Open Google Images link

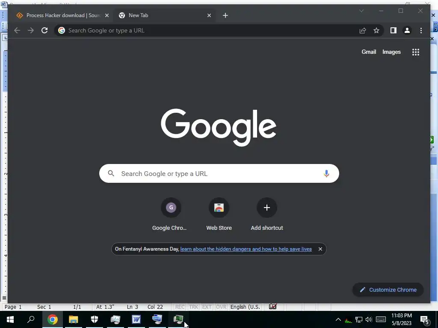[391, 52]
